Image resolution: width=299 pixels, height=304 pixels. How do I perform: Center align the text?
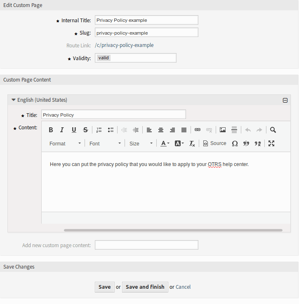[161, 130]
